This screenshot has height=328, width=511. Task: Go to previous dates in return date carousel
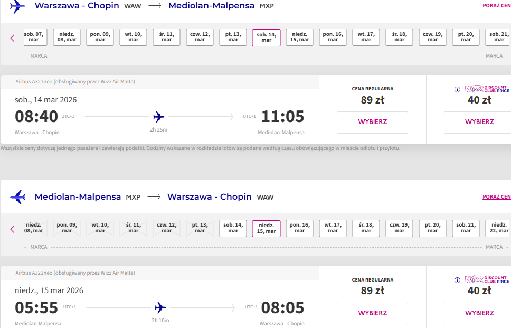12,229
